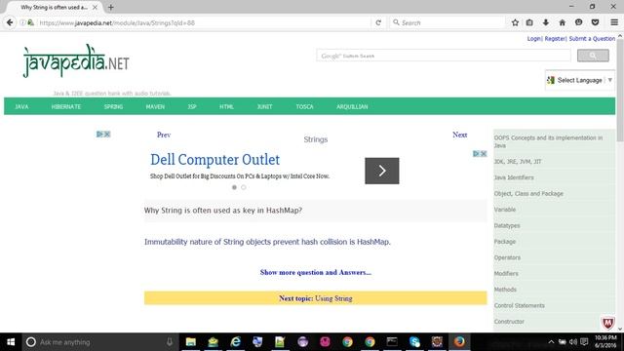The width and height of the screenshot is (624, 351).
Task: Open the JSP menu item
Action: [x=192, y=106]
